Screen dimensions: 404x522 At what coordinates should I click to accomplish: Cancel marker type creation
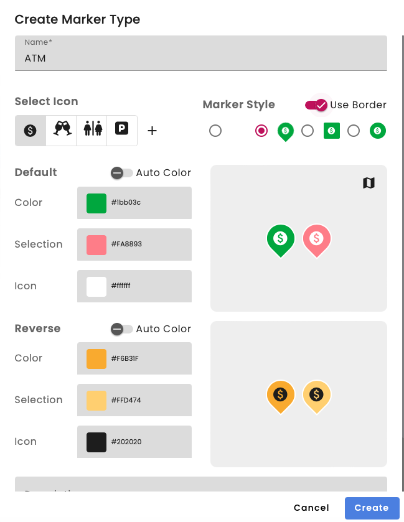[x=311, y=508]
